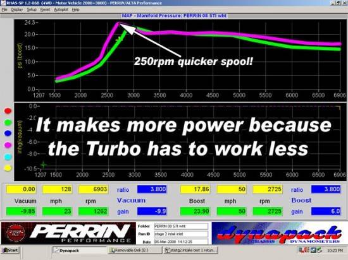Open the Help menu
This screenshot has height=260, width=348.
click(x=76, y=9)
